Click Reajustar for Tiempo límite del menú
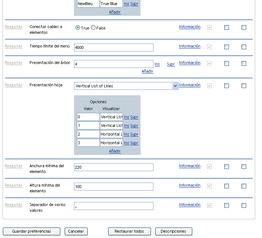The width and height of the screenshot is (262, 238). (x=14, y=46)
